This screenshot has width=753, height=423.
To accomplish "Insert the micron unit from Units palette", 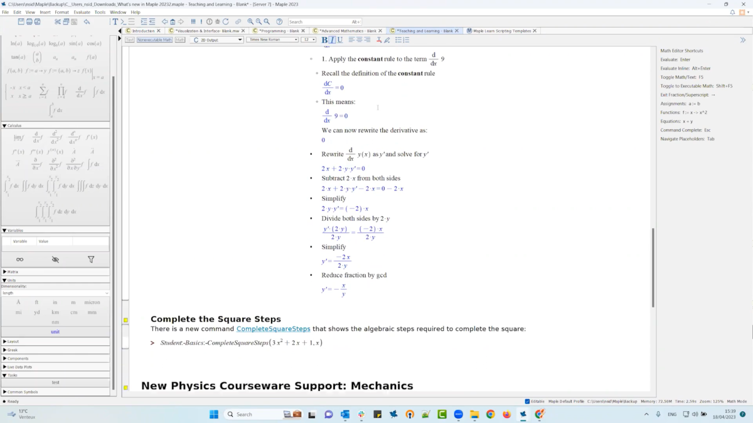I will 92,302.
